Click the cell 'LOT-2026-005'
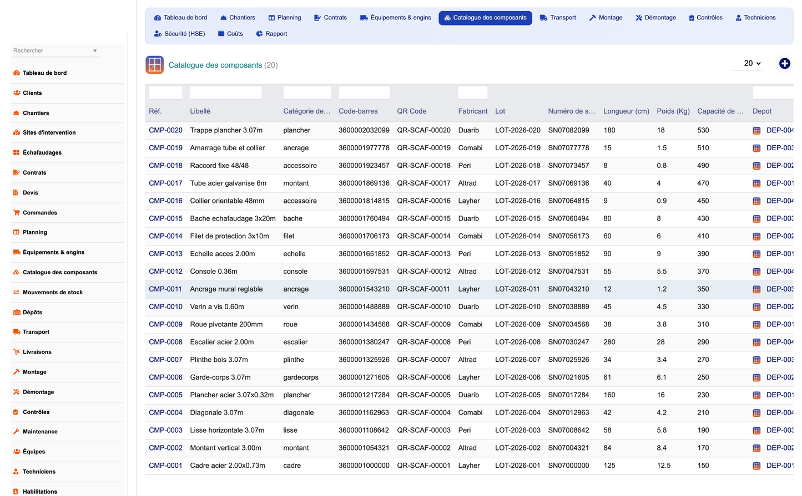The width and height of the screenshot is (802, 496). click(517, 395)
